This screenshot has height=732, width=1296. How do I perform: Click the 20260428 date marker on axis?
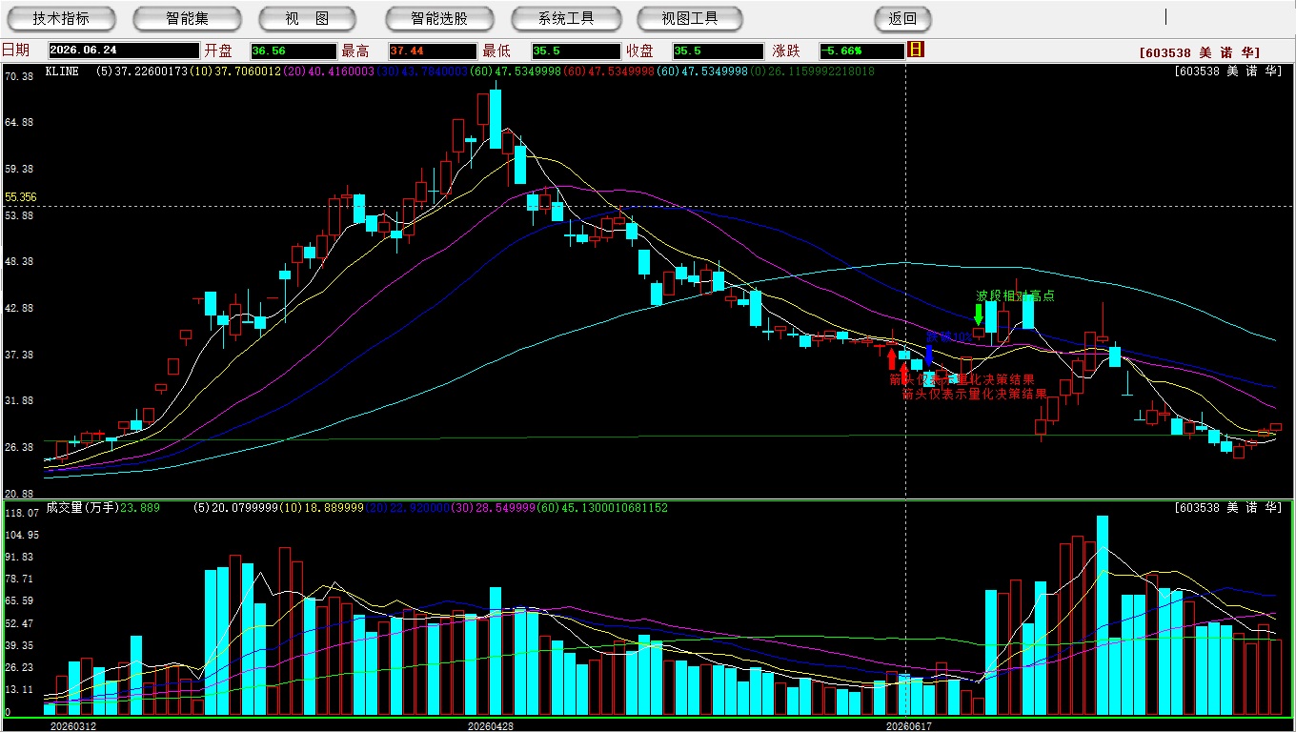[x=491, y=725]
